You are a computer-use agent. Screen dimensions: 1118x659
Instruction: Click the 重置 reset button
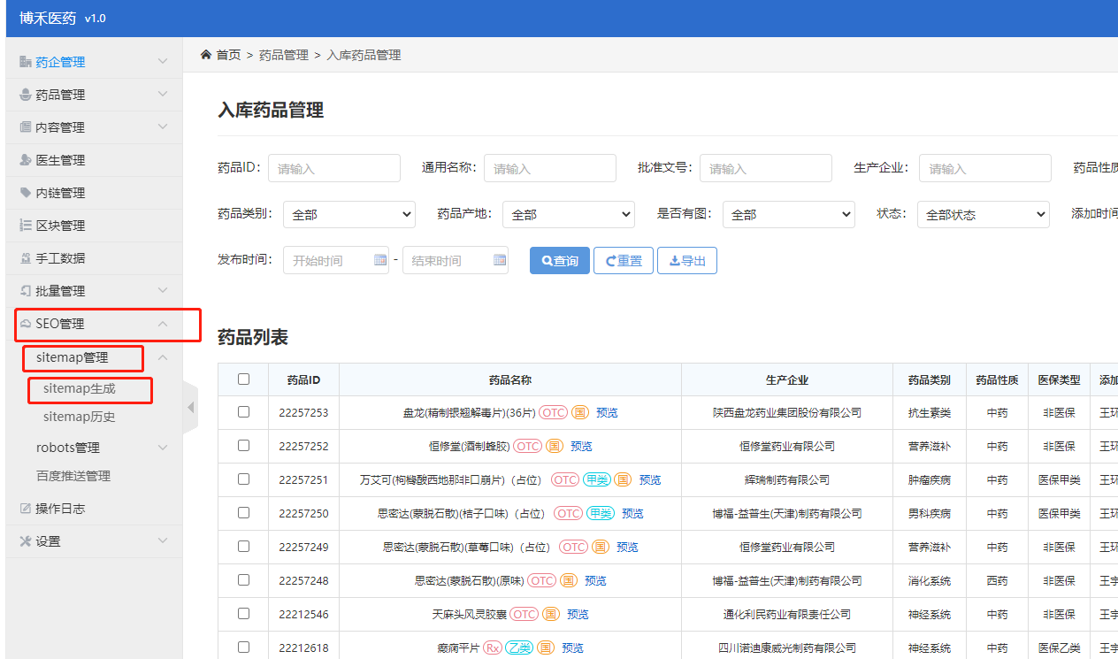(x=624, y=261)
